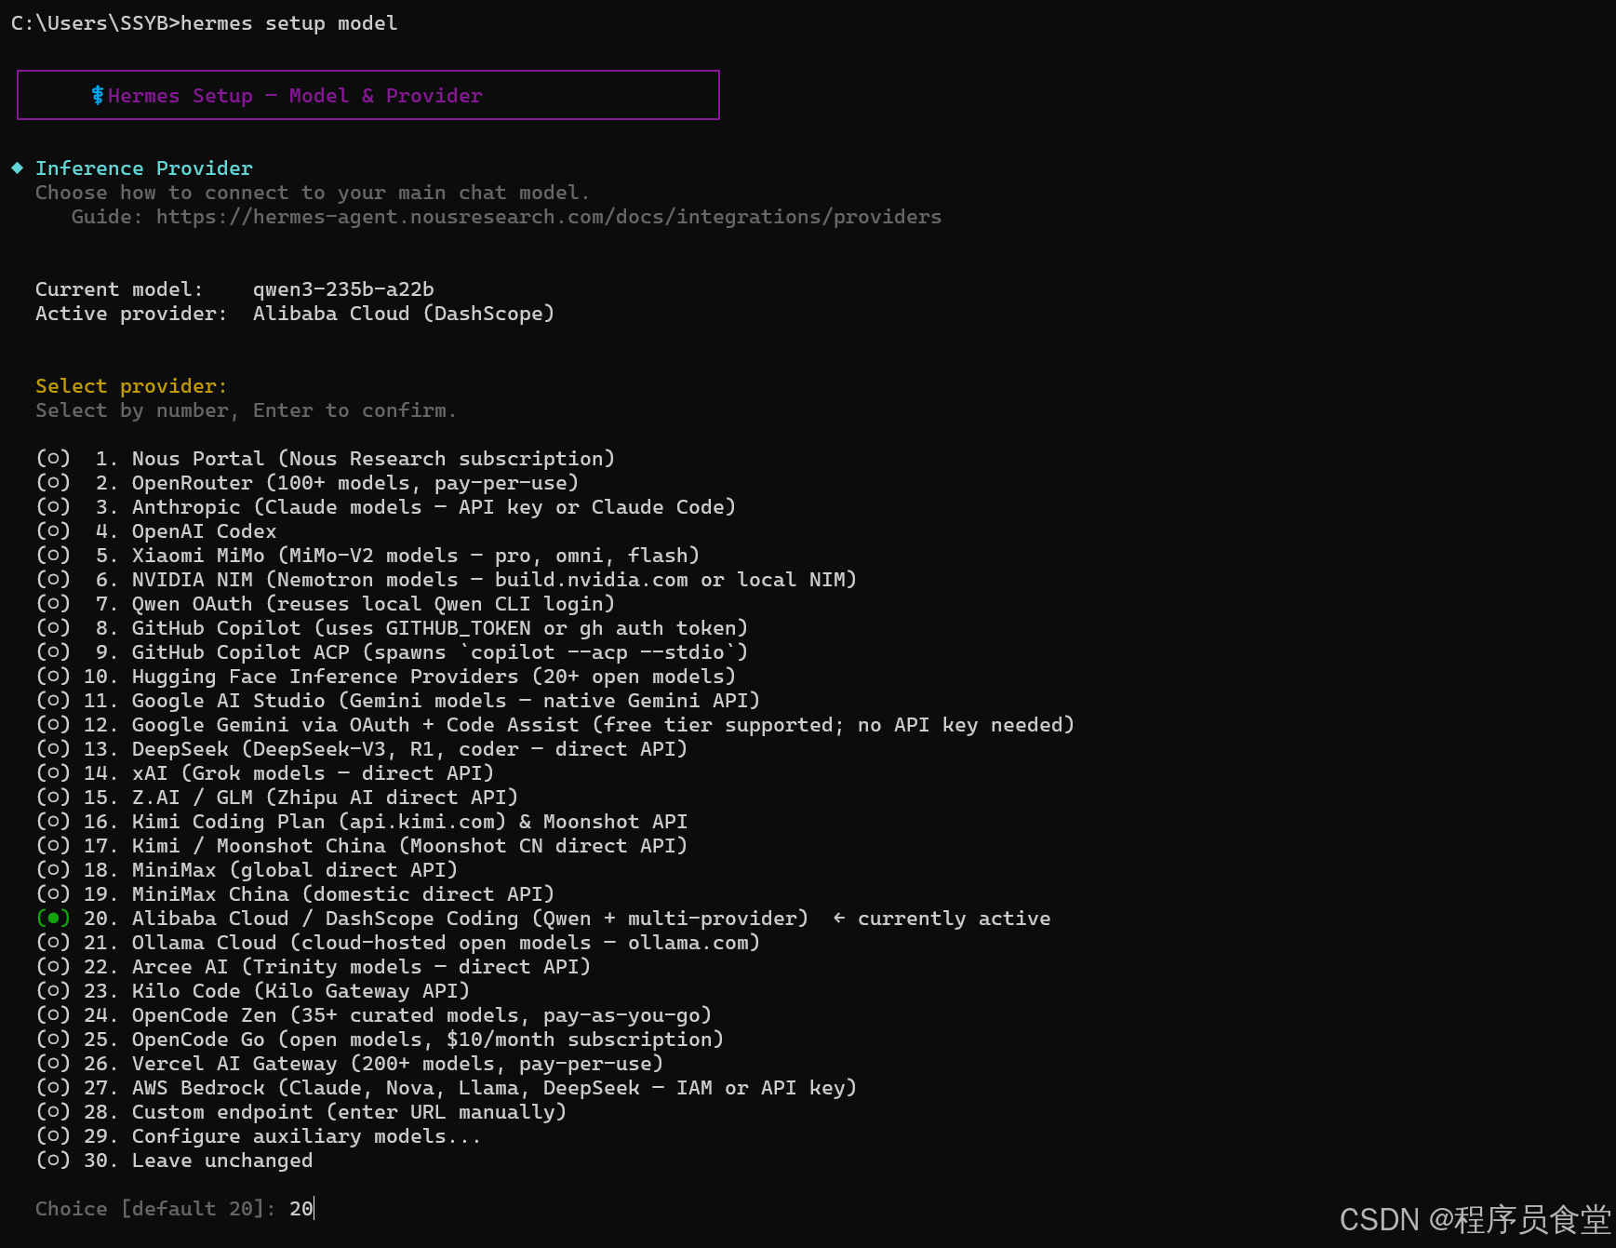This screenshot has width=1616, height=1248.
Task: Select radio button for Nous Portal option
Action: tap(53, 458)
